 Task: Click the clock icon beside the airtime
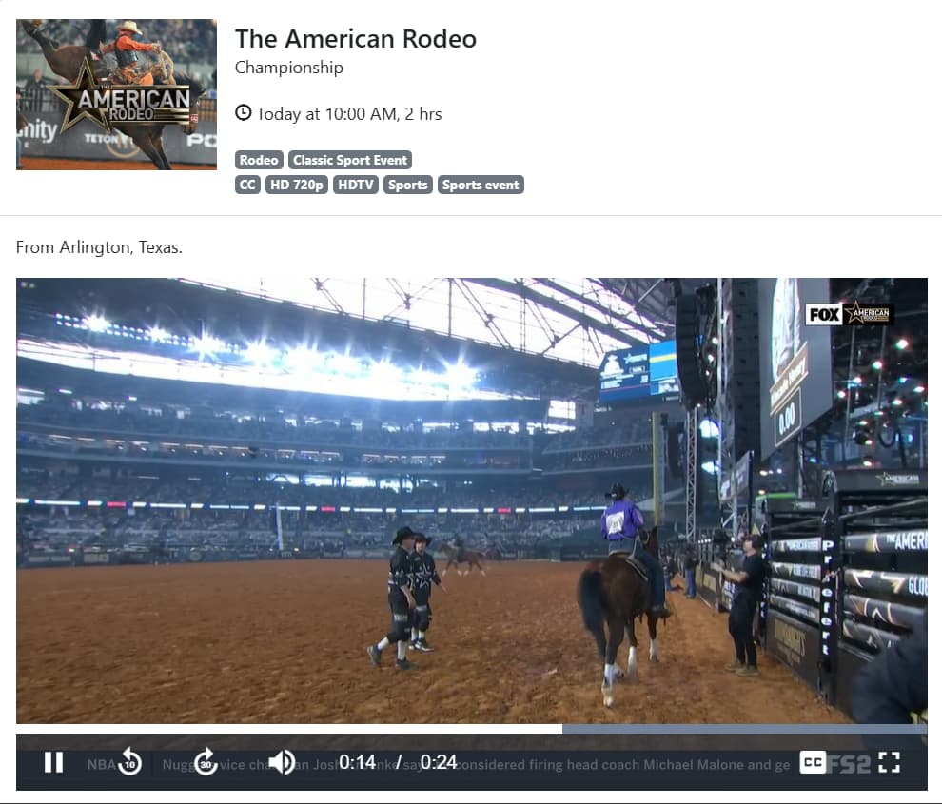point(244,113)
